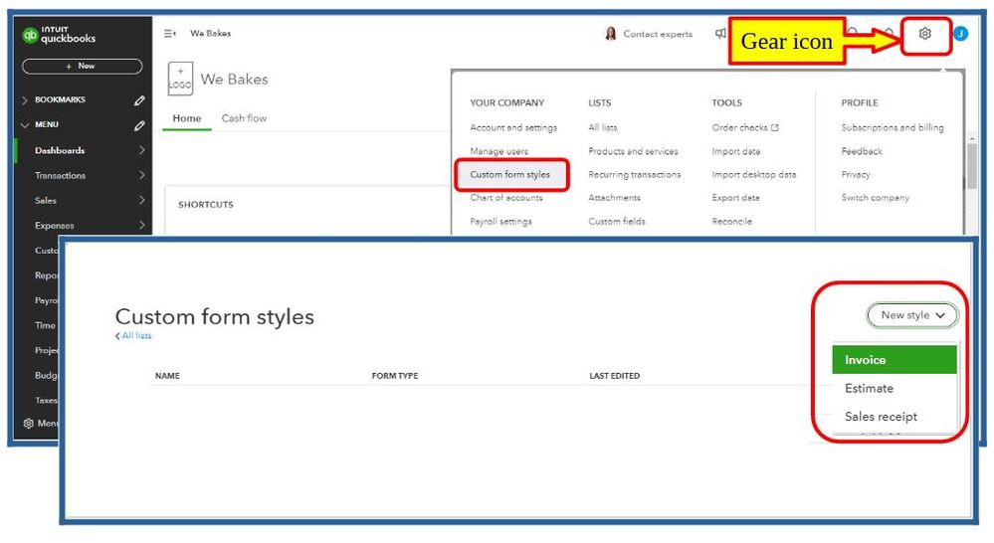The width and height of the screenshot is (994, 543).
Task: Click Import desktop data
Action: 754,175
